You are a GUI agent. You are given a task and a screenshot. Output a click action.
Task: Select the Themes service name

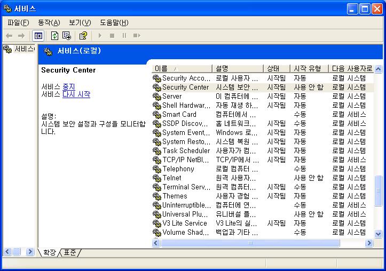point(175,196)
